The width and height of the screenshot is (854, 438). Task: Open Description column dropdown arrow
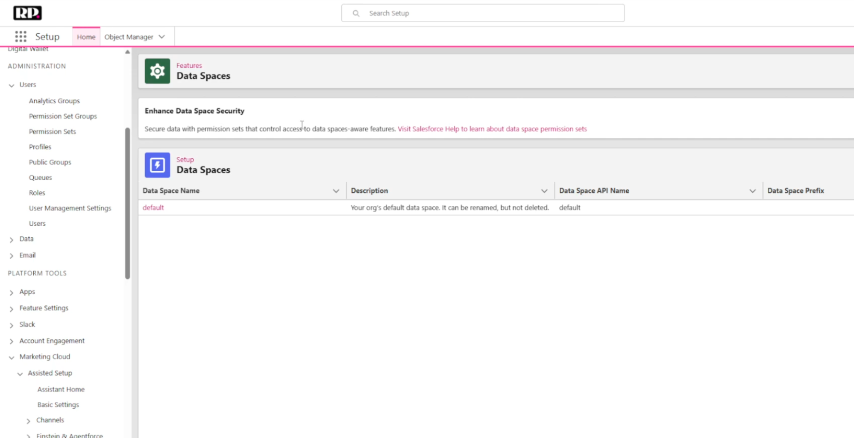click(544, 191)
